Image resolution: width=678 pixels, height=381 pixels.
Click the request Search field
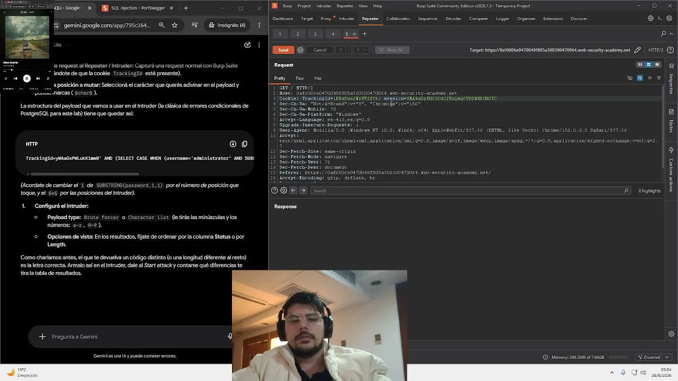coord(470,190)
